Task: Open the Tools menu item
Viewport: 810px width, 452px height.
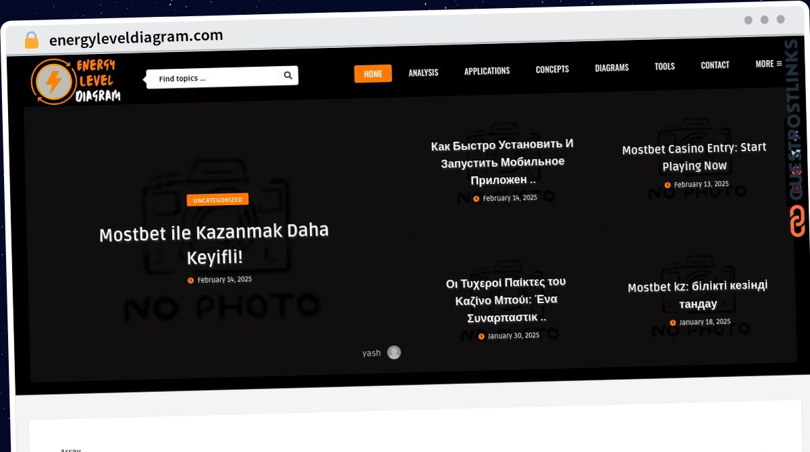Action: coord(665,66)
